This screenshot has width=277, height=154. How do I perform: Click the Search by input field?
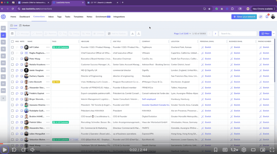pyautogui.click(x=238, y=34)
